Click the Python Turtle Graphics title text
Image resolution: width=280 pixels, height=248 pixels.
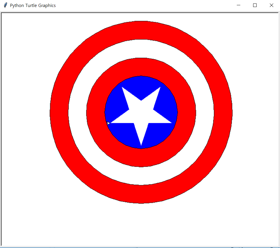point(33,6)
